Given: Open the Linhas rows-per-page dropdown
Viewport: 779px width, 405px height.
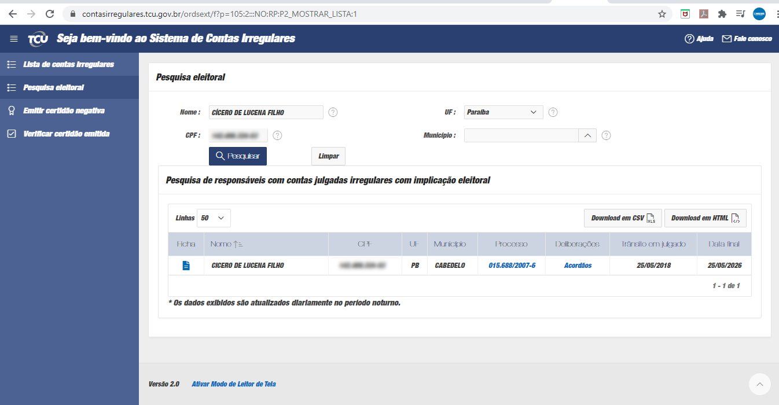Looking at the screenshot, I should [x=214, y=218].
